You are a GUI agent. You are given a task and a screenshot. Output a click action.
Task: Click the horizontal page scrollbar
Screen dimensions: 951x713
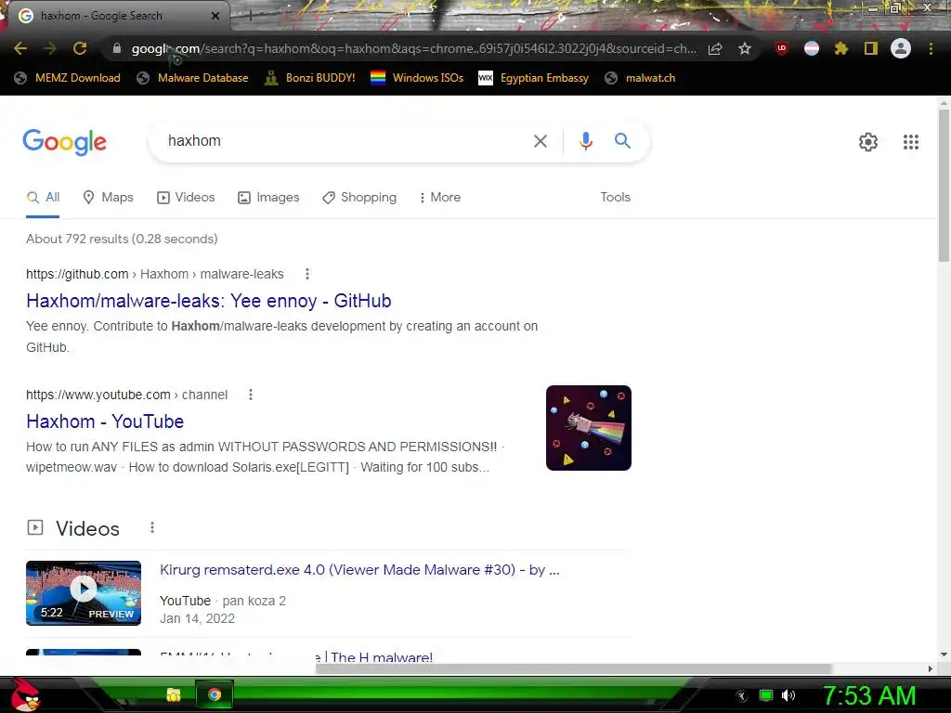point(574,668)
